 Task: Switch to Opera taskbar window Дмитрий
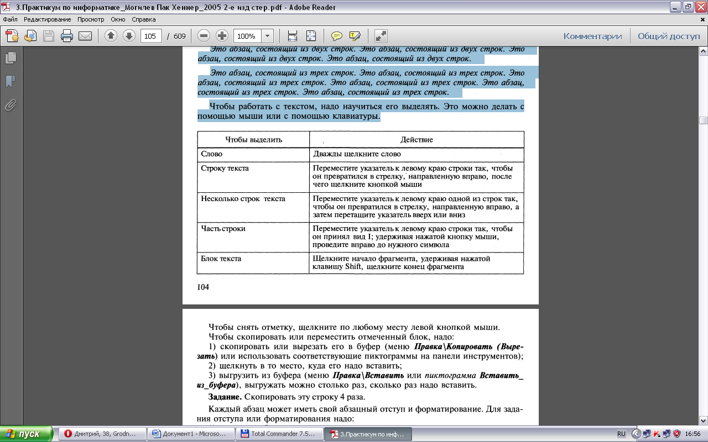coord(103,434)
